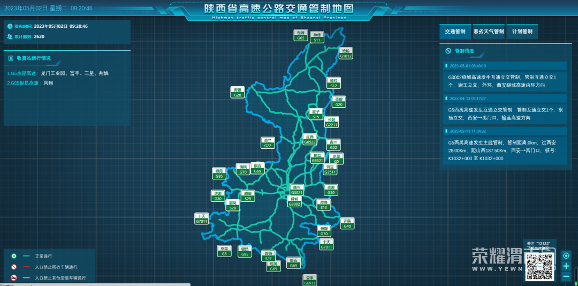The height and width of the screenshot is (286, 578).
Task: Click the 银百 G69 shield at southern edge
Action: (x=293, y=263)
